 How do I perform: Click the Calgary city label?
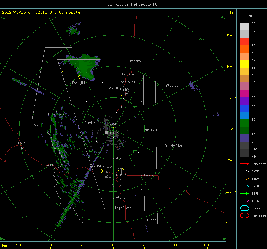[x=116, y=174]
